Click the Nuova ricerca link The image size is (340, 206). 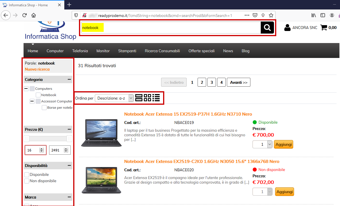[x=37, y=69]
